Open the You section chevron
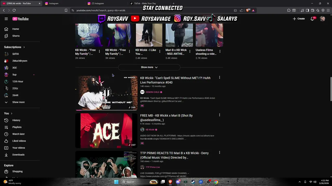 click(11, 113)
